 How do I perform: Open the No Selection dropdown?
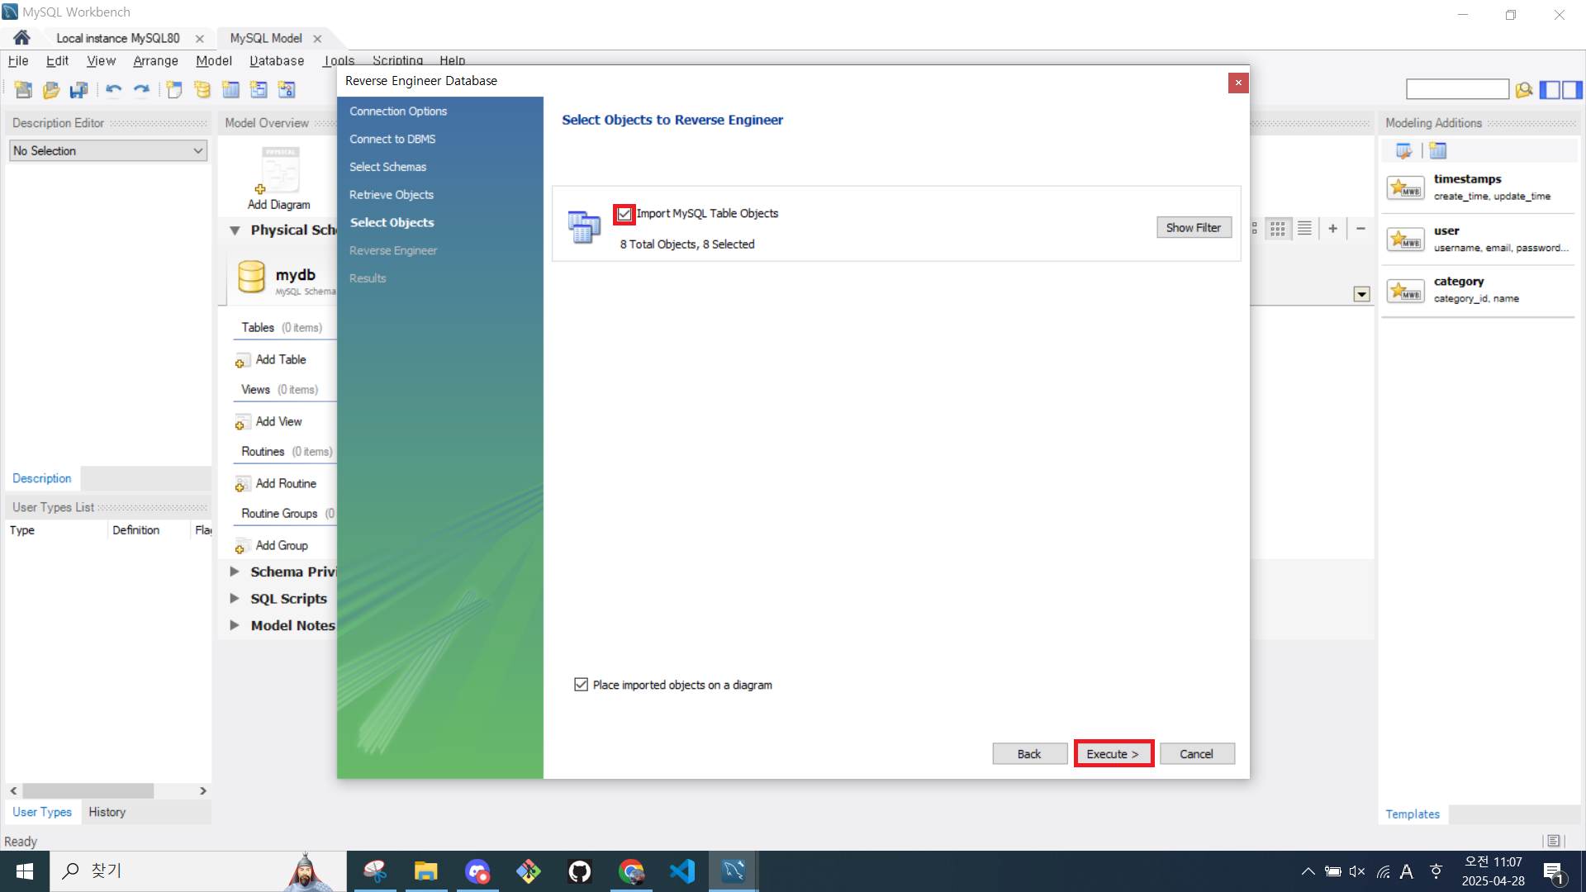[x=107, y=150]
